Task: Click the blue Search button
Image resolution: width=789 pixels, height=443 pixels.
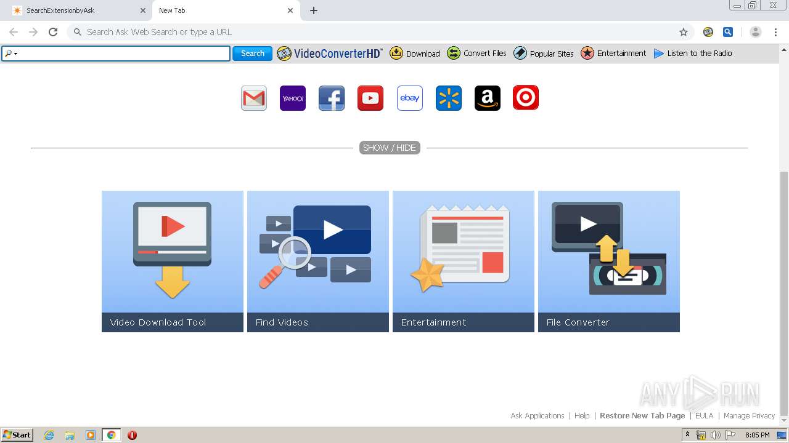Action: tap(253, 54)
